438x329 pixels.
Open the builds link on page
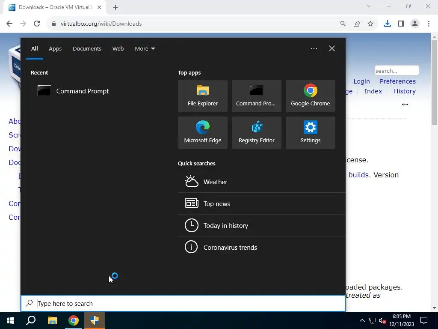pos(359,175)
